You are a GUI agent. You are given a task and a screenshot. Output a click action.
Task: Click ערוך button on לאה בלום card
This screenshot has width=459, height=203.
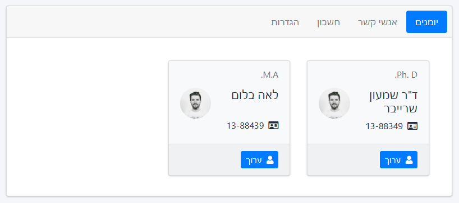point(259,159)
